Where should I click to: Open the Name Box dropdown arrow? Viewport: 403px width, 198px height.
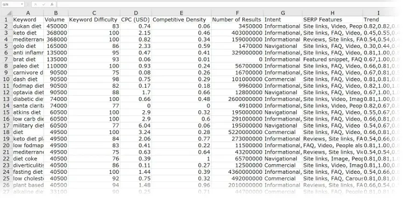coord(22,4)
